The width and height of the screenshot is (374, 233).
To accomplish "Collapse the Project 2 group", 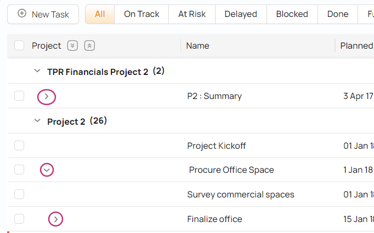I will click(37, 121).
